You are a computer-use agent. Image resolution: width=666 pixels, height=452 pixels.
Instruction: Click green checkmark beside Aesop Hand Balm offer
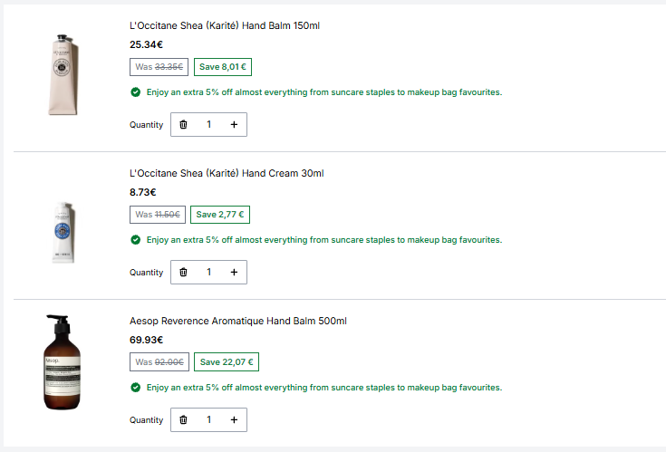[136, 388]
